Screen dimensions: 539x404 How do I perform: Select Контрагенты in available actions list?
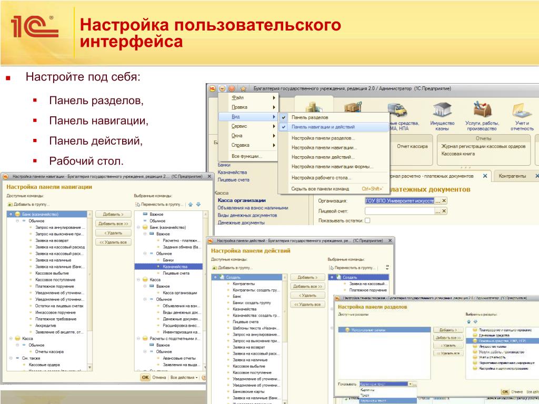point(244,284)
